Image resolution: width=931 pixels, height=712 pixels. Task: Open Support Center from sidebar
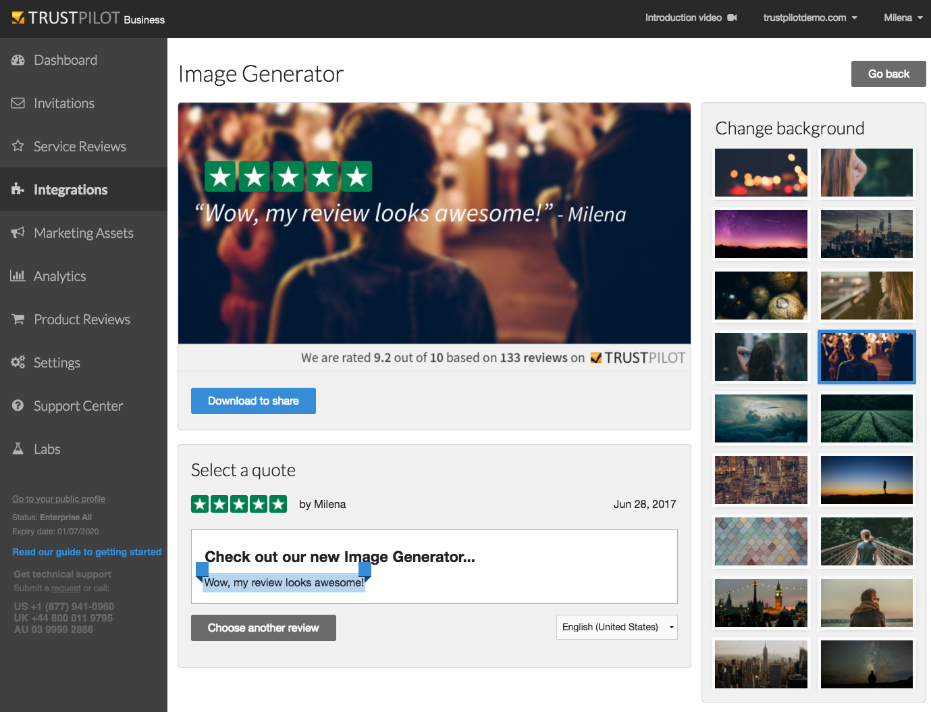click(84, 406)
